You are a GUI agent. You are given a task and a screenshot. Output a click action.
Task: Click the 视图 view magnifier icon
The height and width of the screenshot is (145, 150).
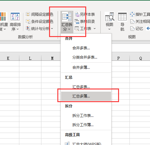click(110, 17)
